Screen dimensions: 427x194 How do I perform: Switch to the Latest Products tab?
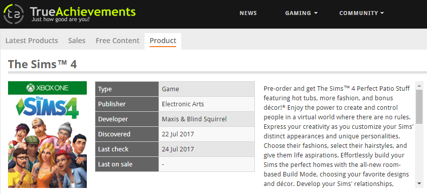tap(32, 41)
